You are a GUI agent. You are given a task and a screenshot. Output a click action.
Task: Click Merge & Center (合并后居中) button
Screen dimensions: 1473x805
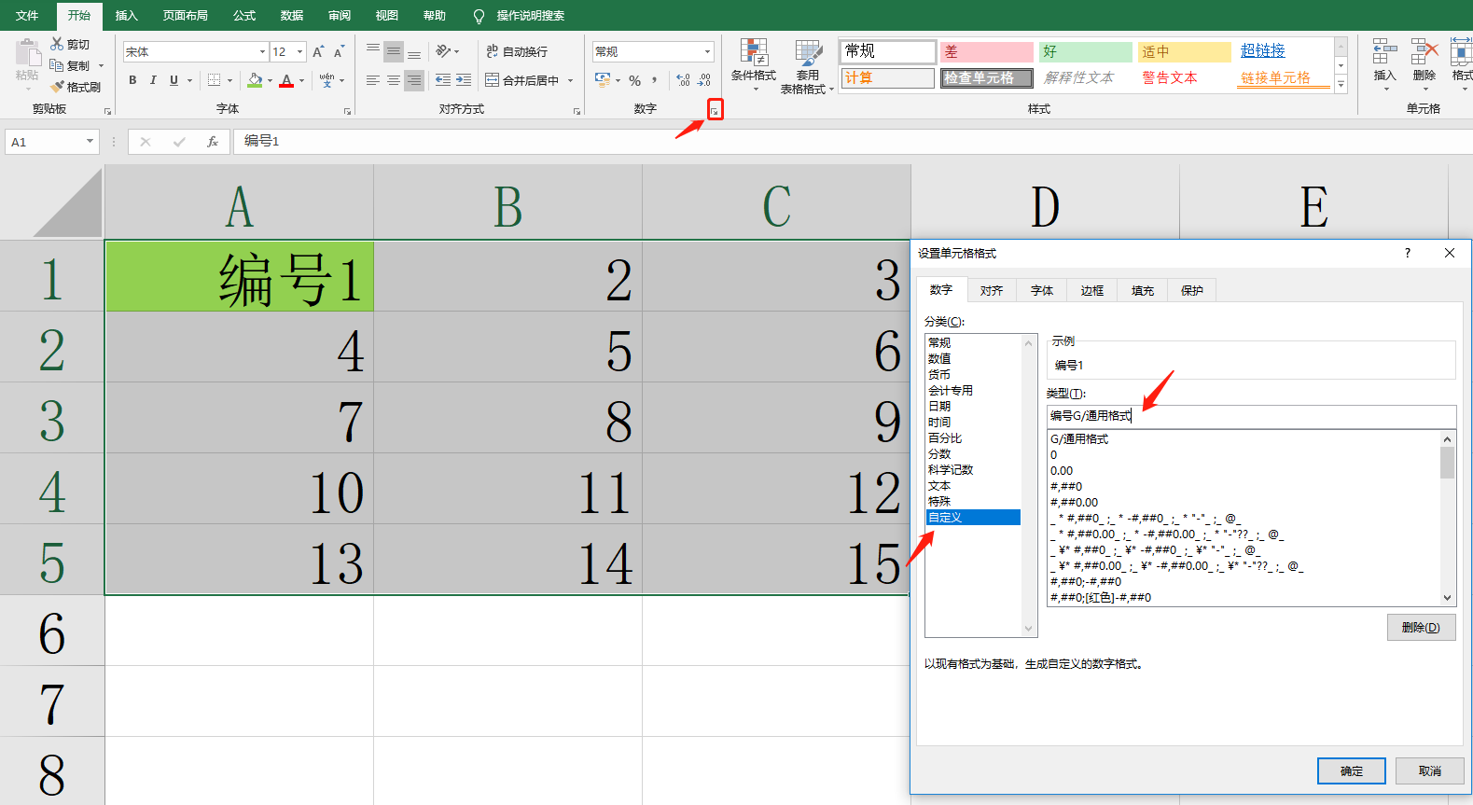coord(521,80)
